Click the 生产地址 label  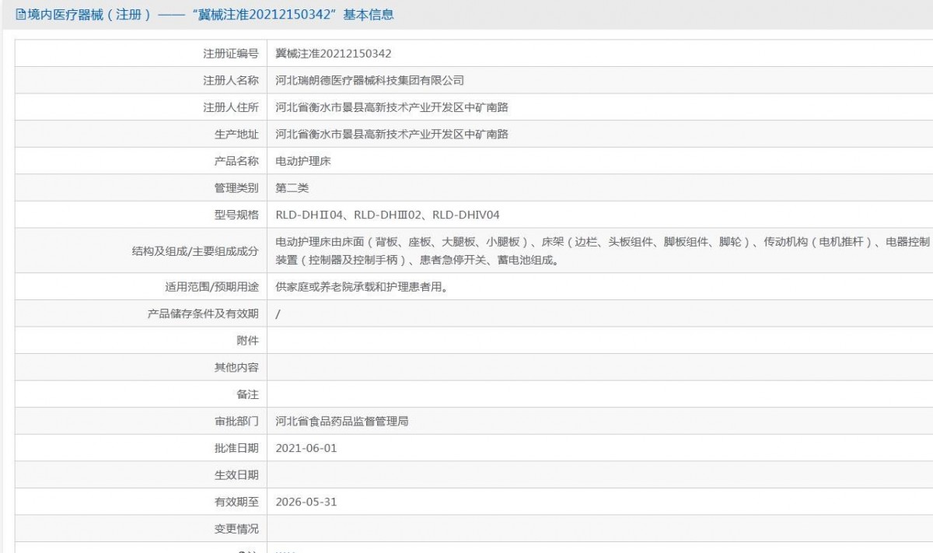236,134
